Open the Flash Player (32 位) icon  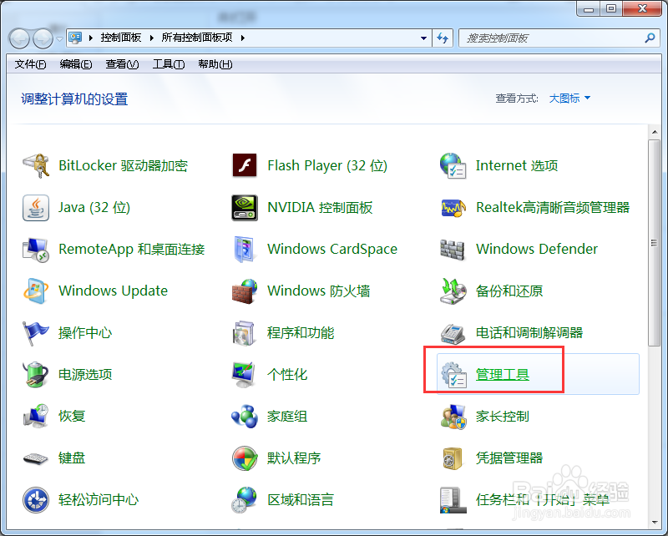pyautogui.click(x=245, y=166)
